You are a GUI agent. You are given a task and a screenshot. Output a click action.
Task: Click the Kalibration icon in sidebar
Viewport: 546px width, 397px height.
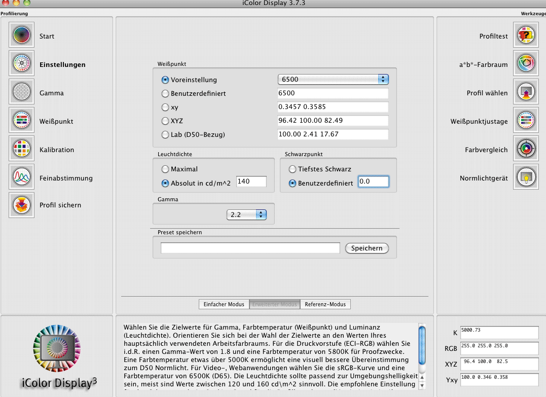click(x=21, y=150)
